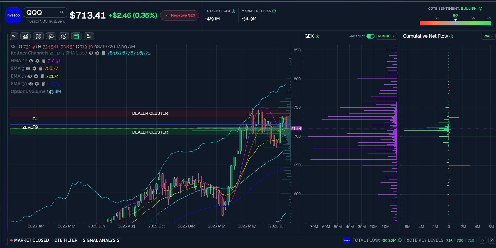The width and height of the screenshot is (496, 248).
Task: Select the 720 key level
Action: point(460,241)
